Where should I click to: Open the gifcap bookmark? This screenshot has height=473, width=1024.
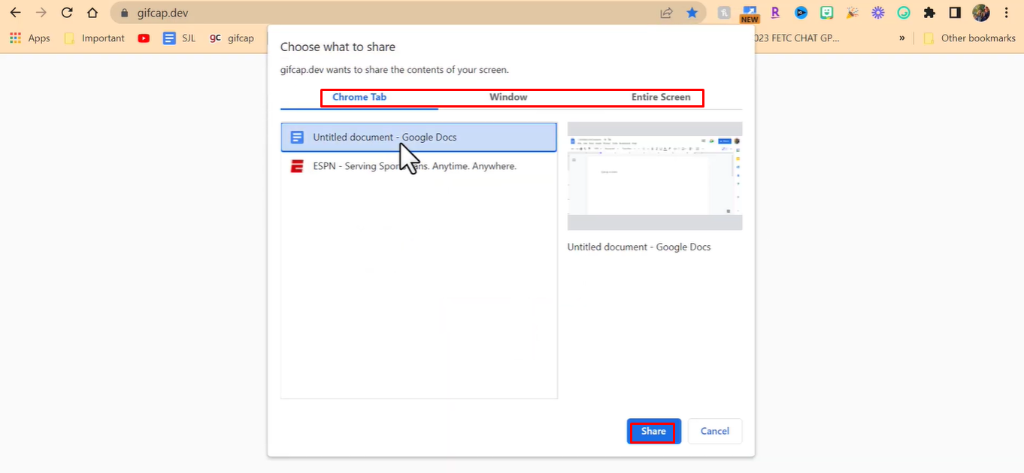(x=232, y=38)
